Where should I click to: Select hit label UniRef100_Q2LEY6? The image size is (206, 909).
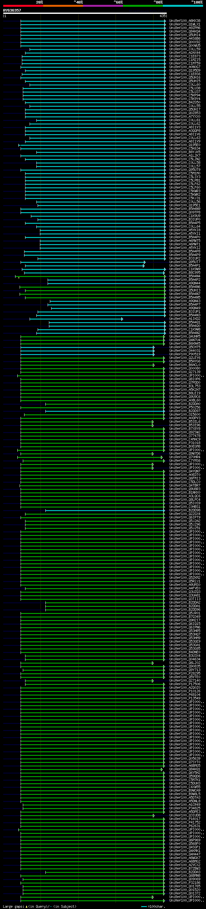[x=184, y=358]
